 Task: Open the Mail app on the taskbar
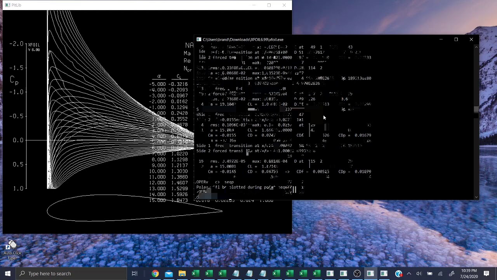(x=169, y=273)
